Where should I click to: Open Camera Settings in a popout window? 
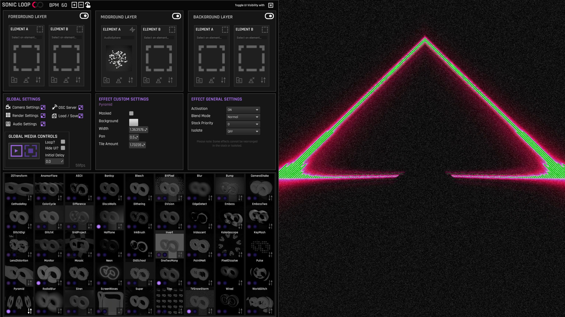(x=43, y=107)
